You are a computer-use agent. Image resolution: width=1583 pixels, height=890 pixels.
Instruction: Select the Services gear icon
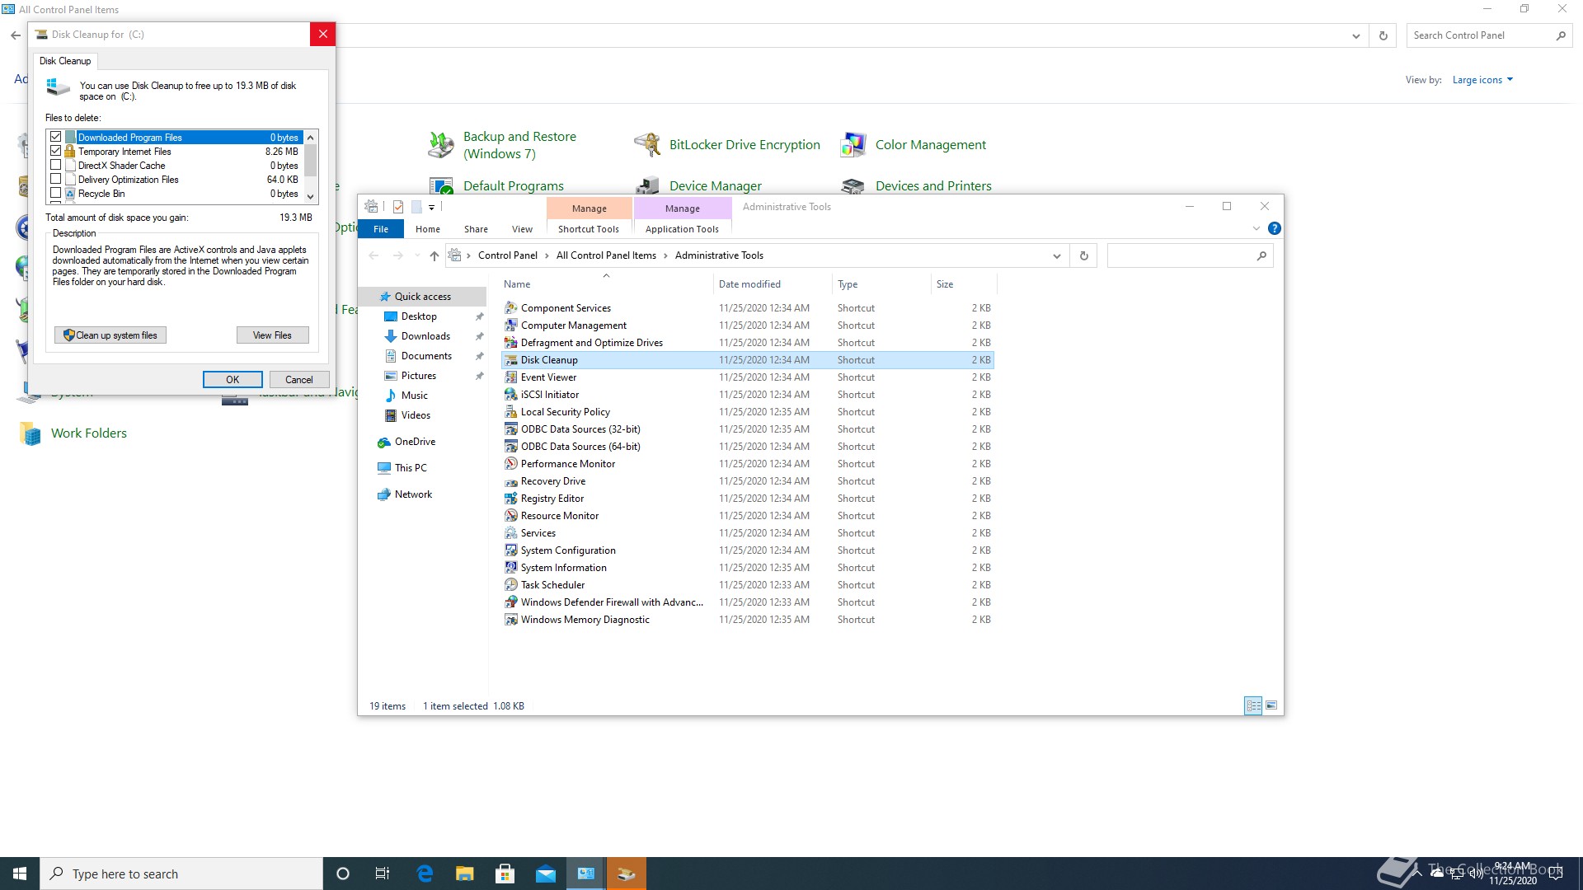[511, 532]
